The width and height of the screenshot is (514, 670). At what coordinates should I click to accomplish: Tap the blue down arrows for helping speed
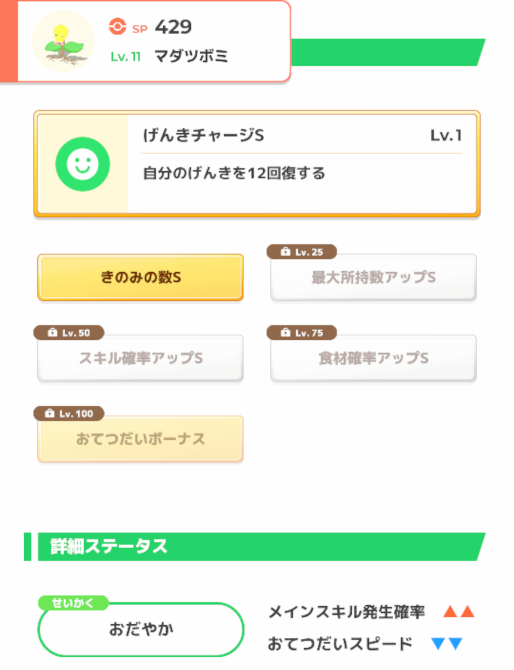coord(446,644)
